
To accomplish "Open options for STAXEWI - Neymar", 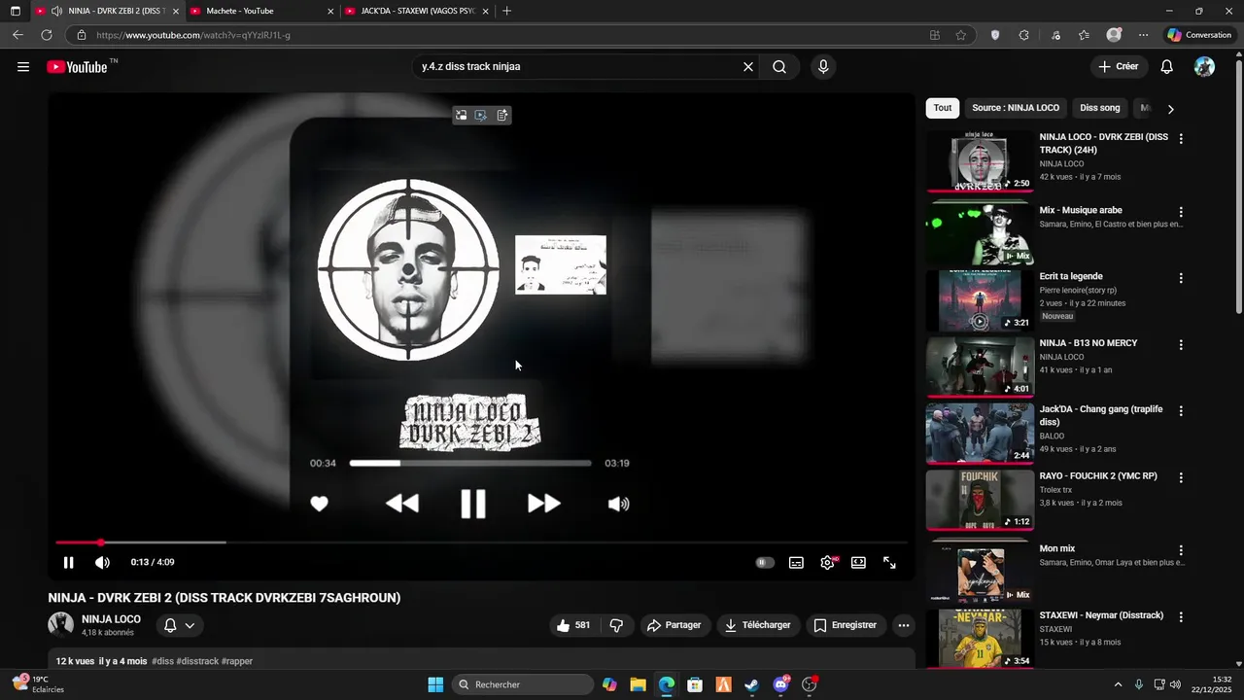I will [x=1181, y=617].
